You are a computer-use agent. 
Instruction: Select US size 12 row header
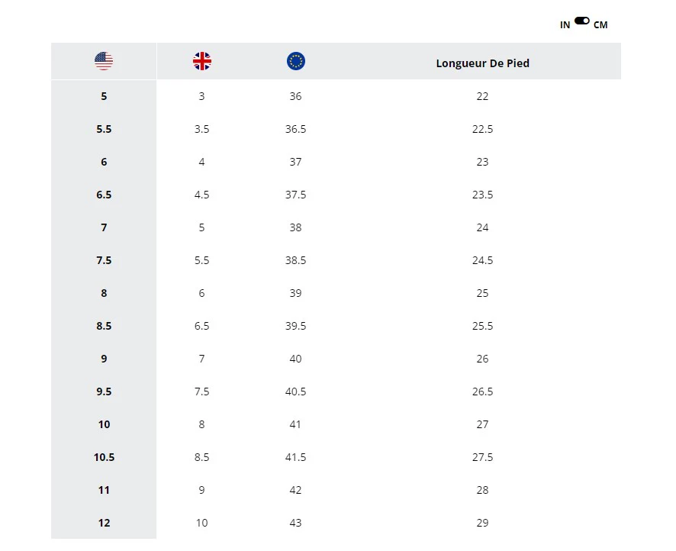pos(104,523)
